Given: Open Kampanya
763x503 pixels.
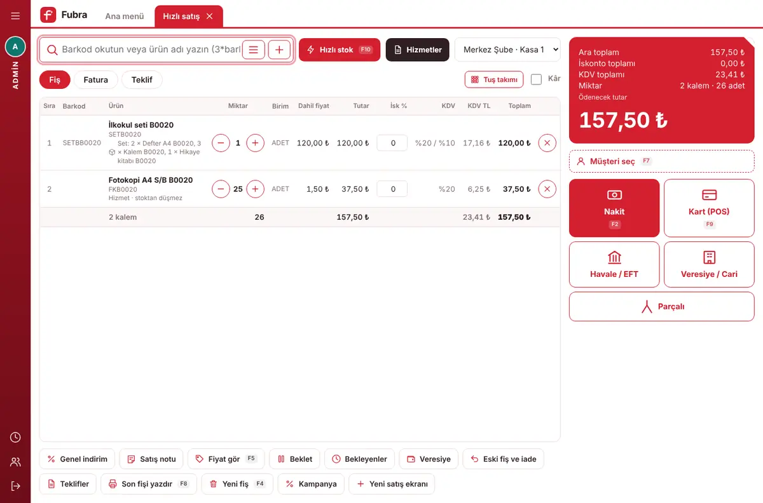Looking at the screenshot, I should [x=311, y=484].
